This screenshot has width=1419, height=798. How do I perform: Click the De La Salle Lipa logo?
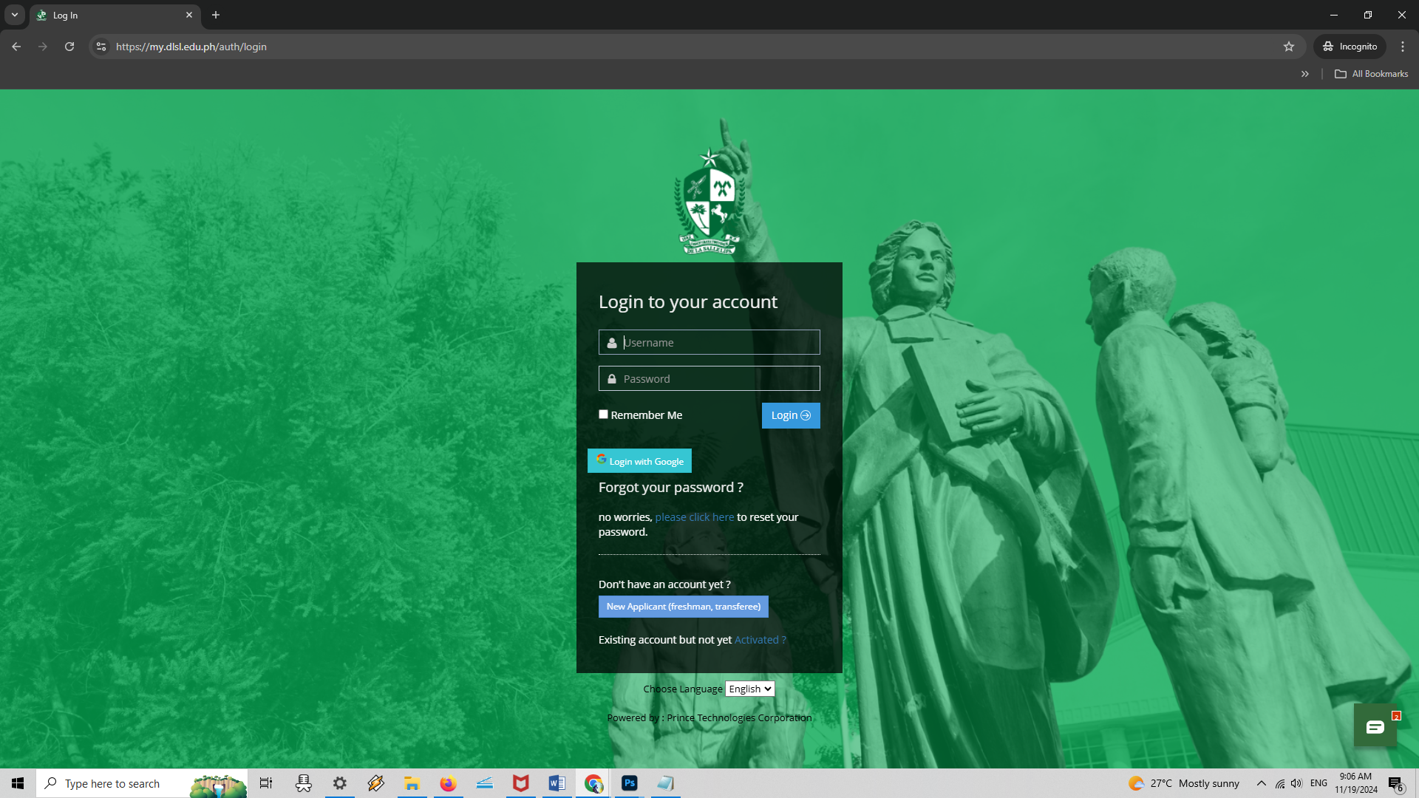pos(709,203)
